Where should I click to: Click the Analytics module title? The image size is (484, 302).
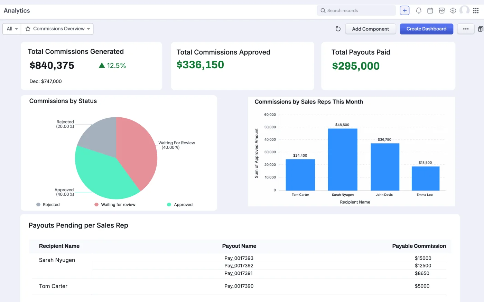pyautogui.click(x=17, y=11)
